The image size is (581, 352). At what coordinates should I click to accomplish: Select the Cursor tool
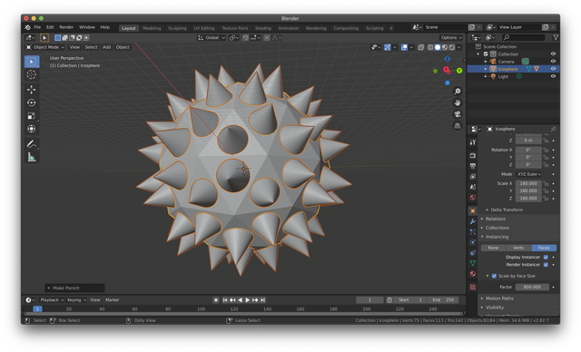point(32,74)
